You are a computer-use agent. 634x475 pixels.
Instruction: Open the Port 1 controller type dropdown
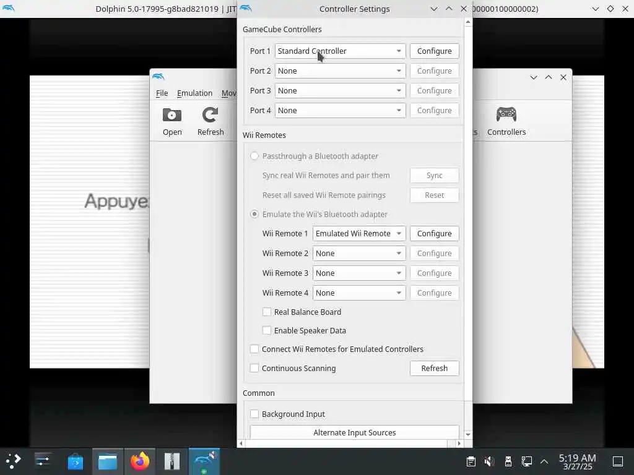(x=340, y=51)
